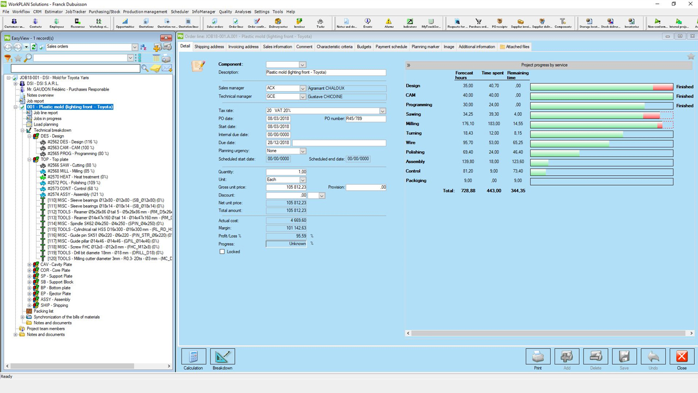Open the Components toolbar icon
Screen dimensions: 698x393
(563, 23)
